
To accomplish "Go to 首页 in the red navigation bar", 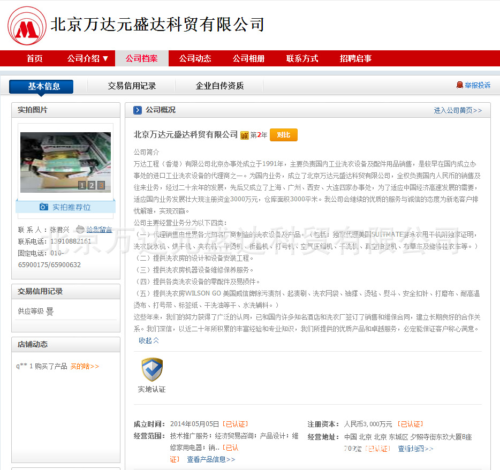I will pyautogui.click(x=34, y=59).
